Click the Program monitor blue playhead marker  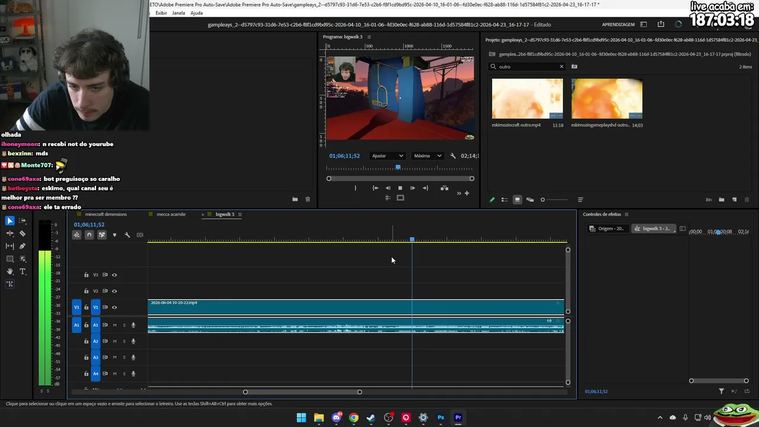click(398, 167)
